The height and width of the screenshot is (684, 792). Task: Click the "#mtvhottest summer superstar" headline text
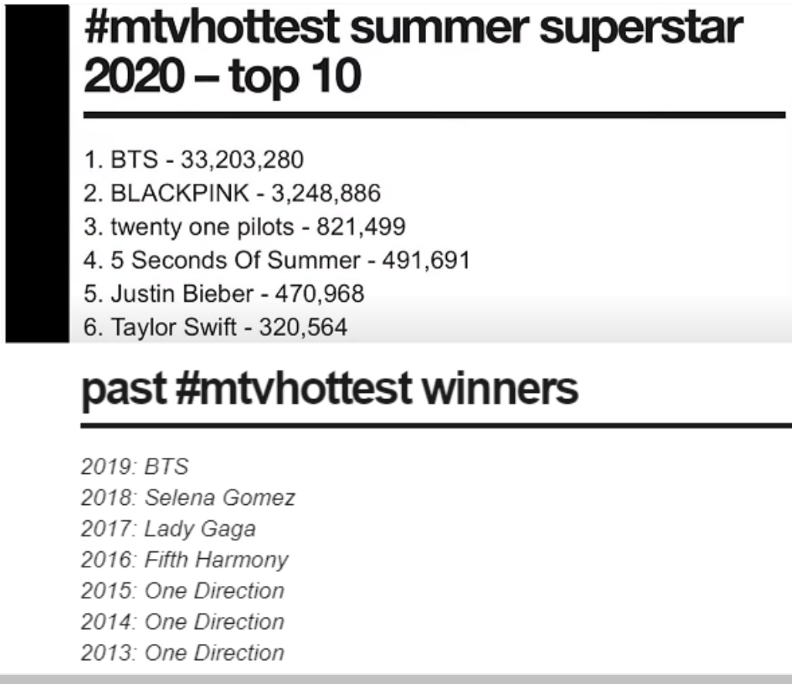coord(413,28)
